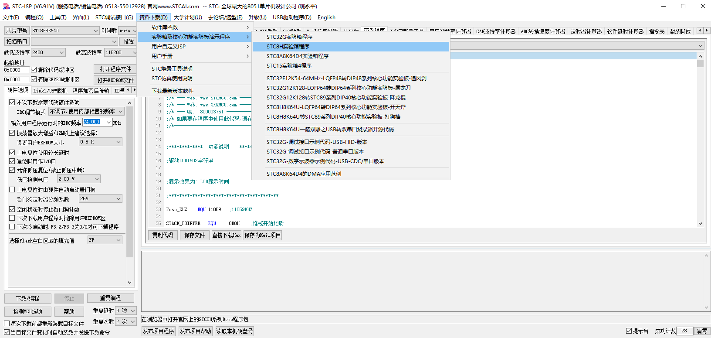The width and height of the screenshot is (711, 338).
Task: Click 直接下载Hex button
Action: [x=227, y=235]
